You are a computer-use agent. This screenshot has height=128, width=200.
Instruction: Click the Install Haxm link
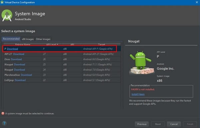pos(138,94)
